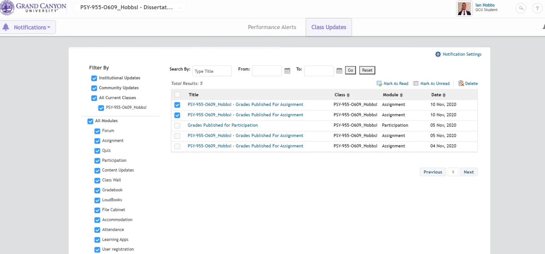
Task: Click the help question mark icon
Action: [x=537, y=8]
